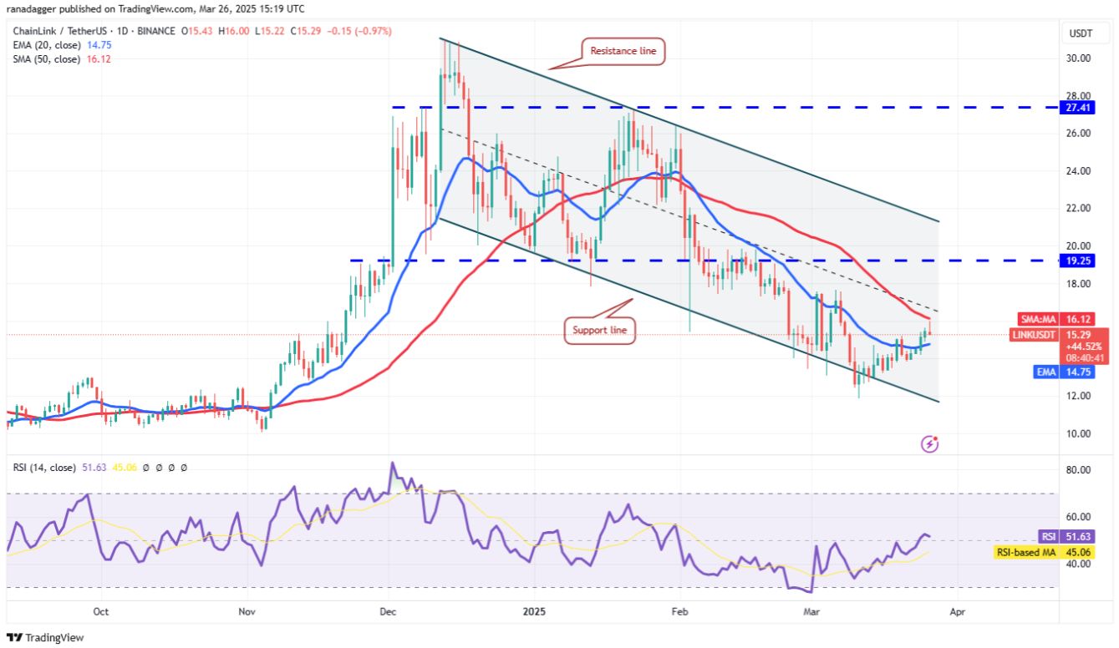This screenshot has height=648, width=1119.
Task: Click the SMA:MA 16.12 price label
Action: click(x=1056, y=319)
